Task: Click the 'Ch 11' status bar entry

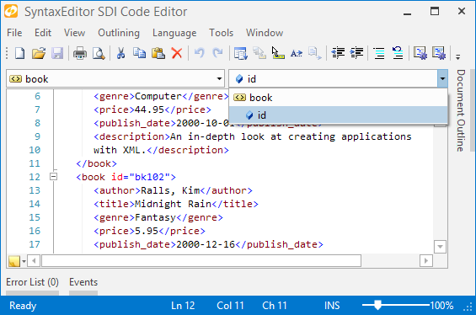Action: tap(275, 305)
